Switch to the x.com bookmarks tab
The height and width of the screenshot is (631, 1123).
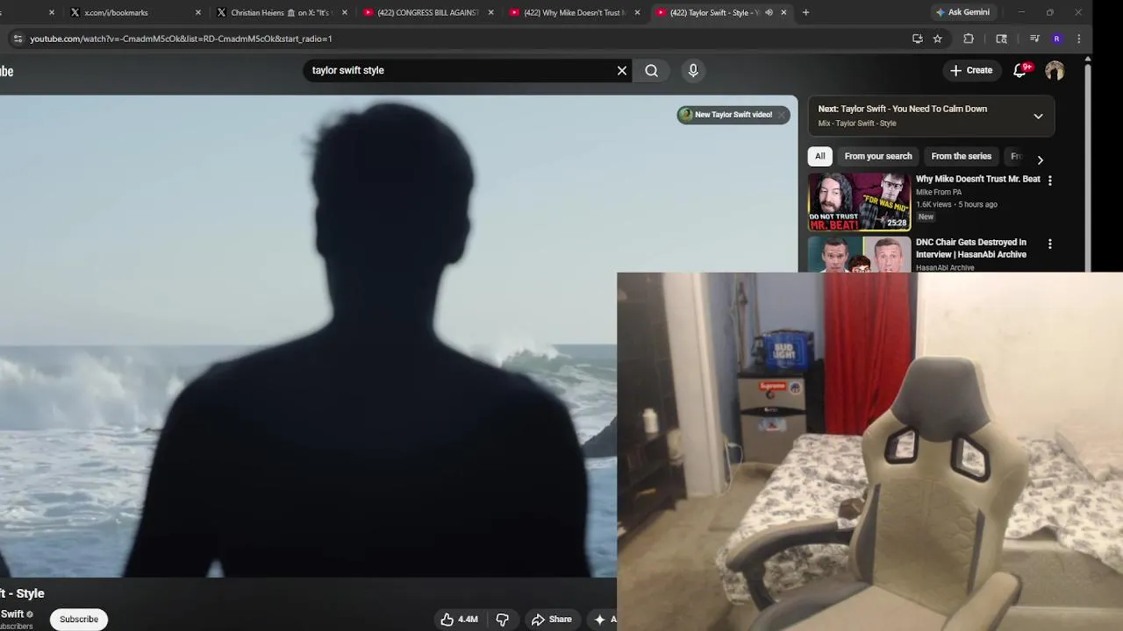116,12
